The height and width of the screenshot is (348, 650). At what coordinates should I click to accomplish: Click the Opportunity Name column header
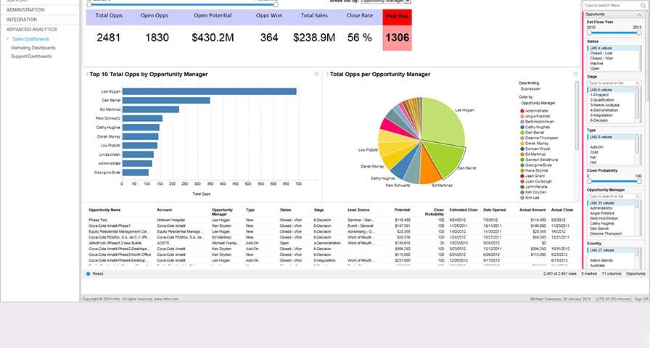click(x=104, y=210)
